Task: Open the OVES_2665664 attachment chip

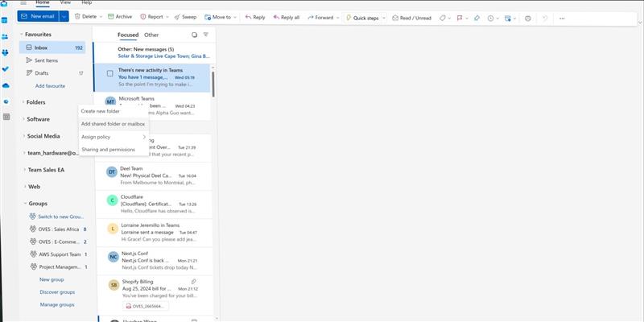Action: (146, 306)
